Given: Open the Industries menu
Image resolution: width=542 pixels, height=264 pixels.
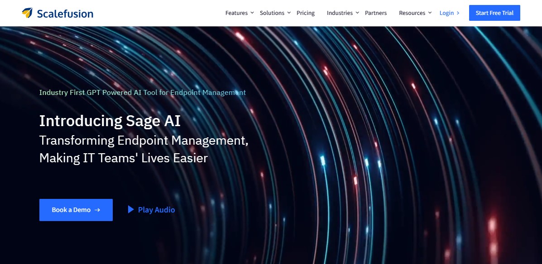Looking at the screenshot, I should coord(340,13).
